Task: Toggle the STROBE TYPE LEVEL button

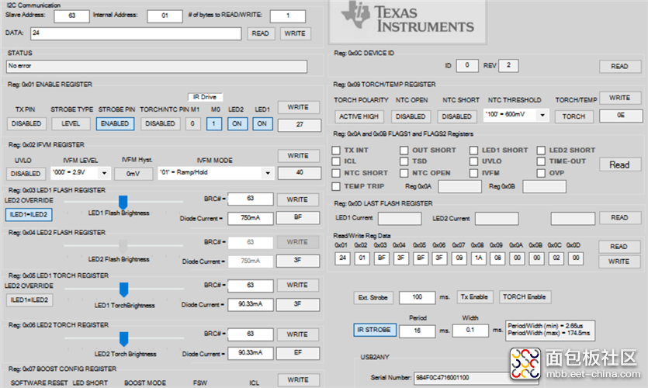Action: 71,123
